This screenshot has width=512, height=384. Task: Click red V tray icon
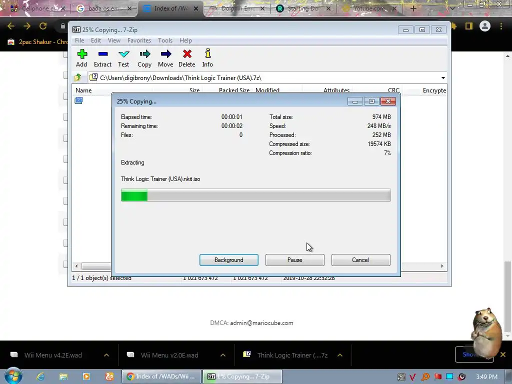(x=412, y=377)
